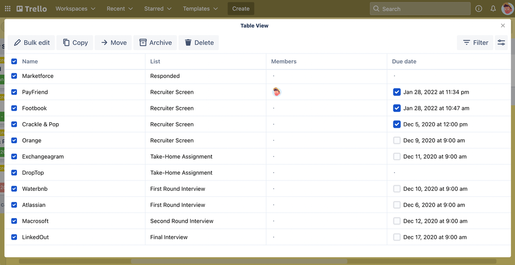Expand the Starred menu
The height and width of the screenshot is (265, 515).
point(158,9)
